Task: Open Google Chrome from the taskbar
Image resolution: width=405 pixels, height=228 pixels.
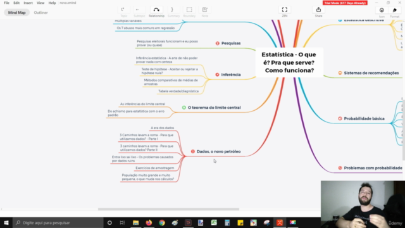Action: pos(162,222)
